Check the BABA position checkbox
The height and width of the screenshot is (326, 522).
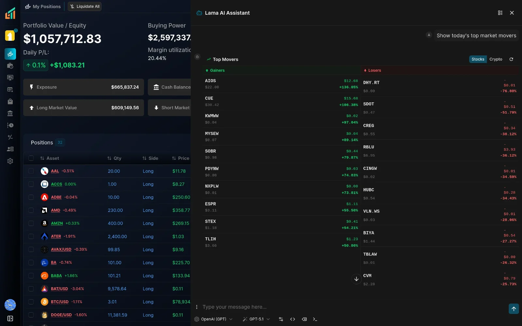tap(31, 276)
